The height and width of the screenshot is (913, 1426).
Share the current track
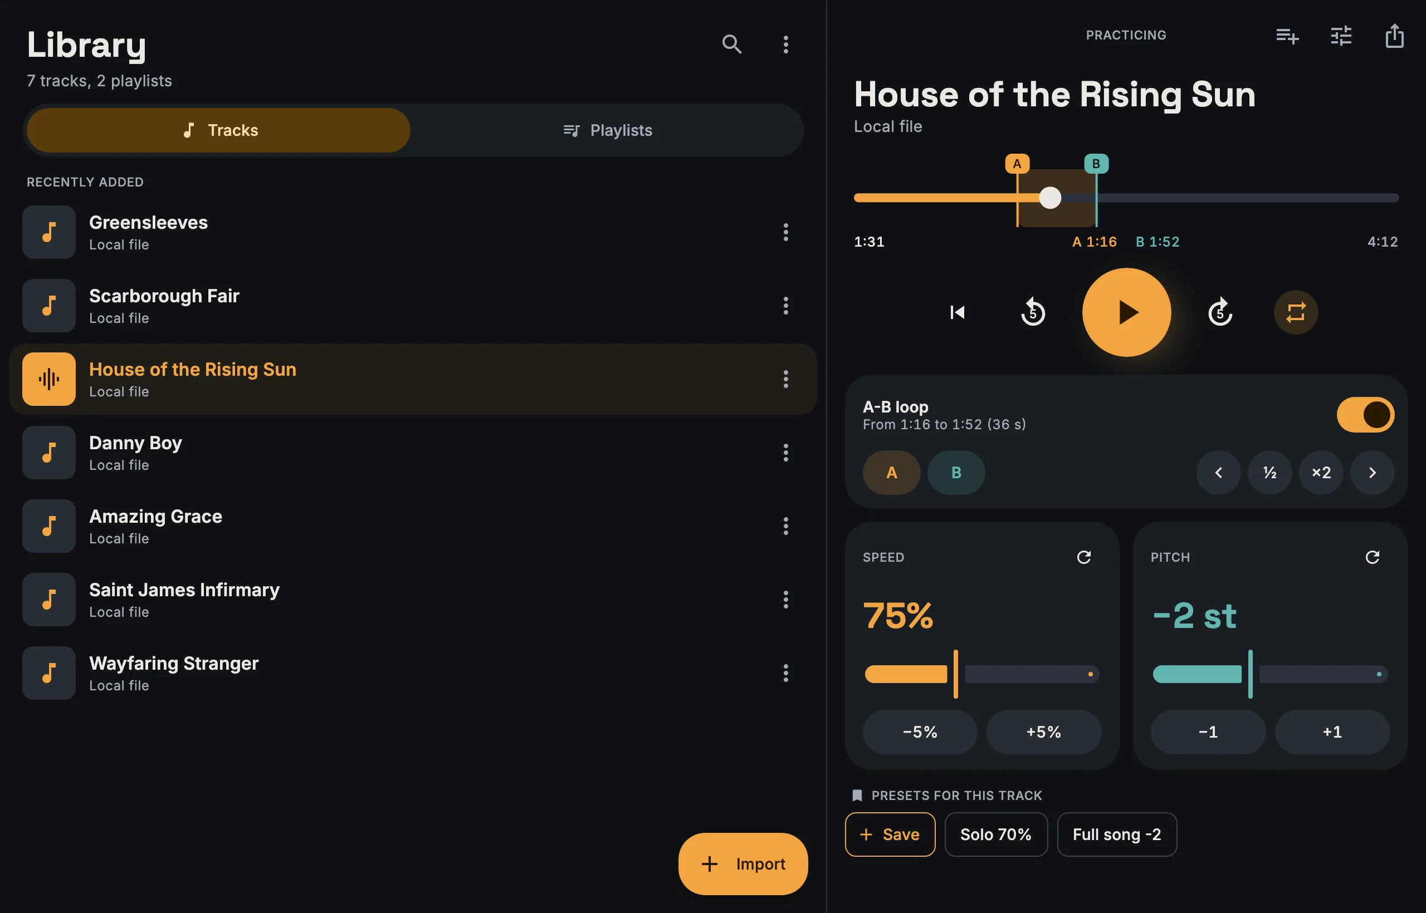1394,36
